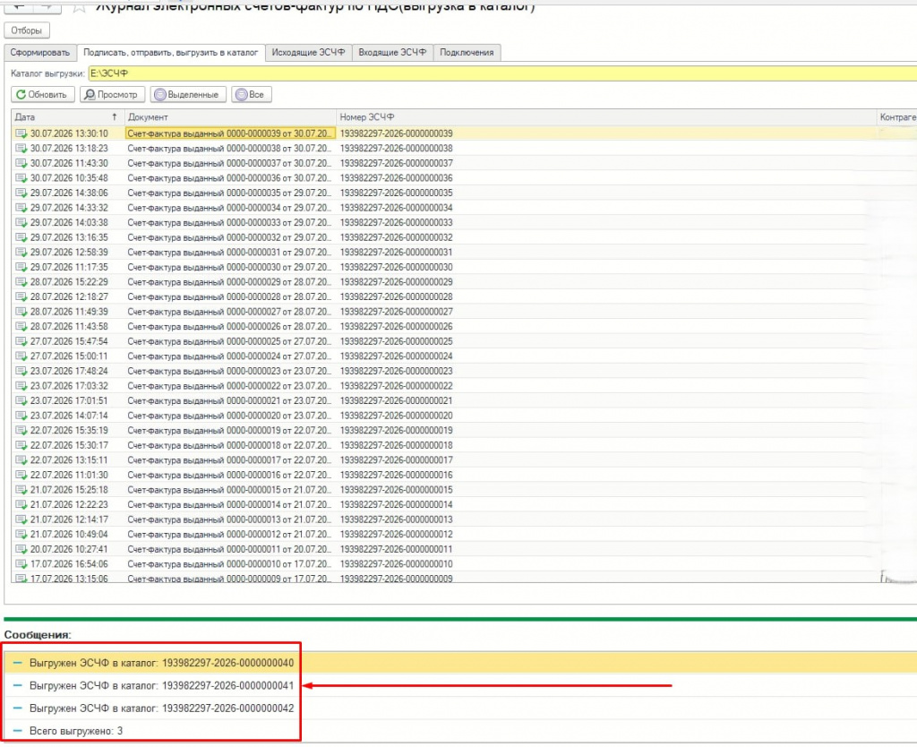This screenshot has width=917, height=747.
Task: Click the Каталог выгрузки path field
Action: click(501, 73)
